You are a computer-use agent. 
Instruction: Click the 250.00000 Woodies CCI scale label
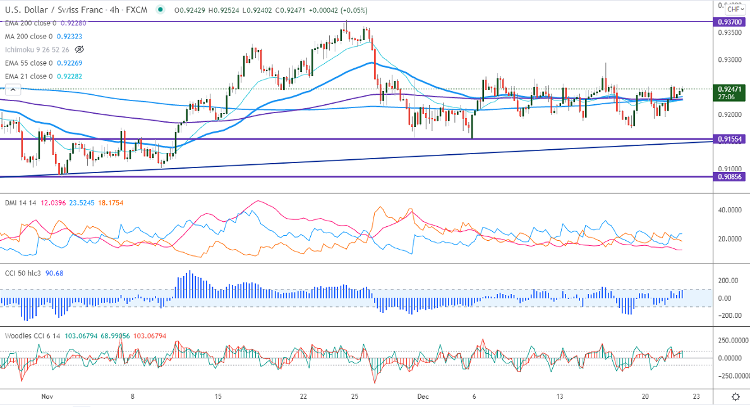(x=734, y=341)
